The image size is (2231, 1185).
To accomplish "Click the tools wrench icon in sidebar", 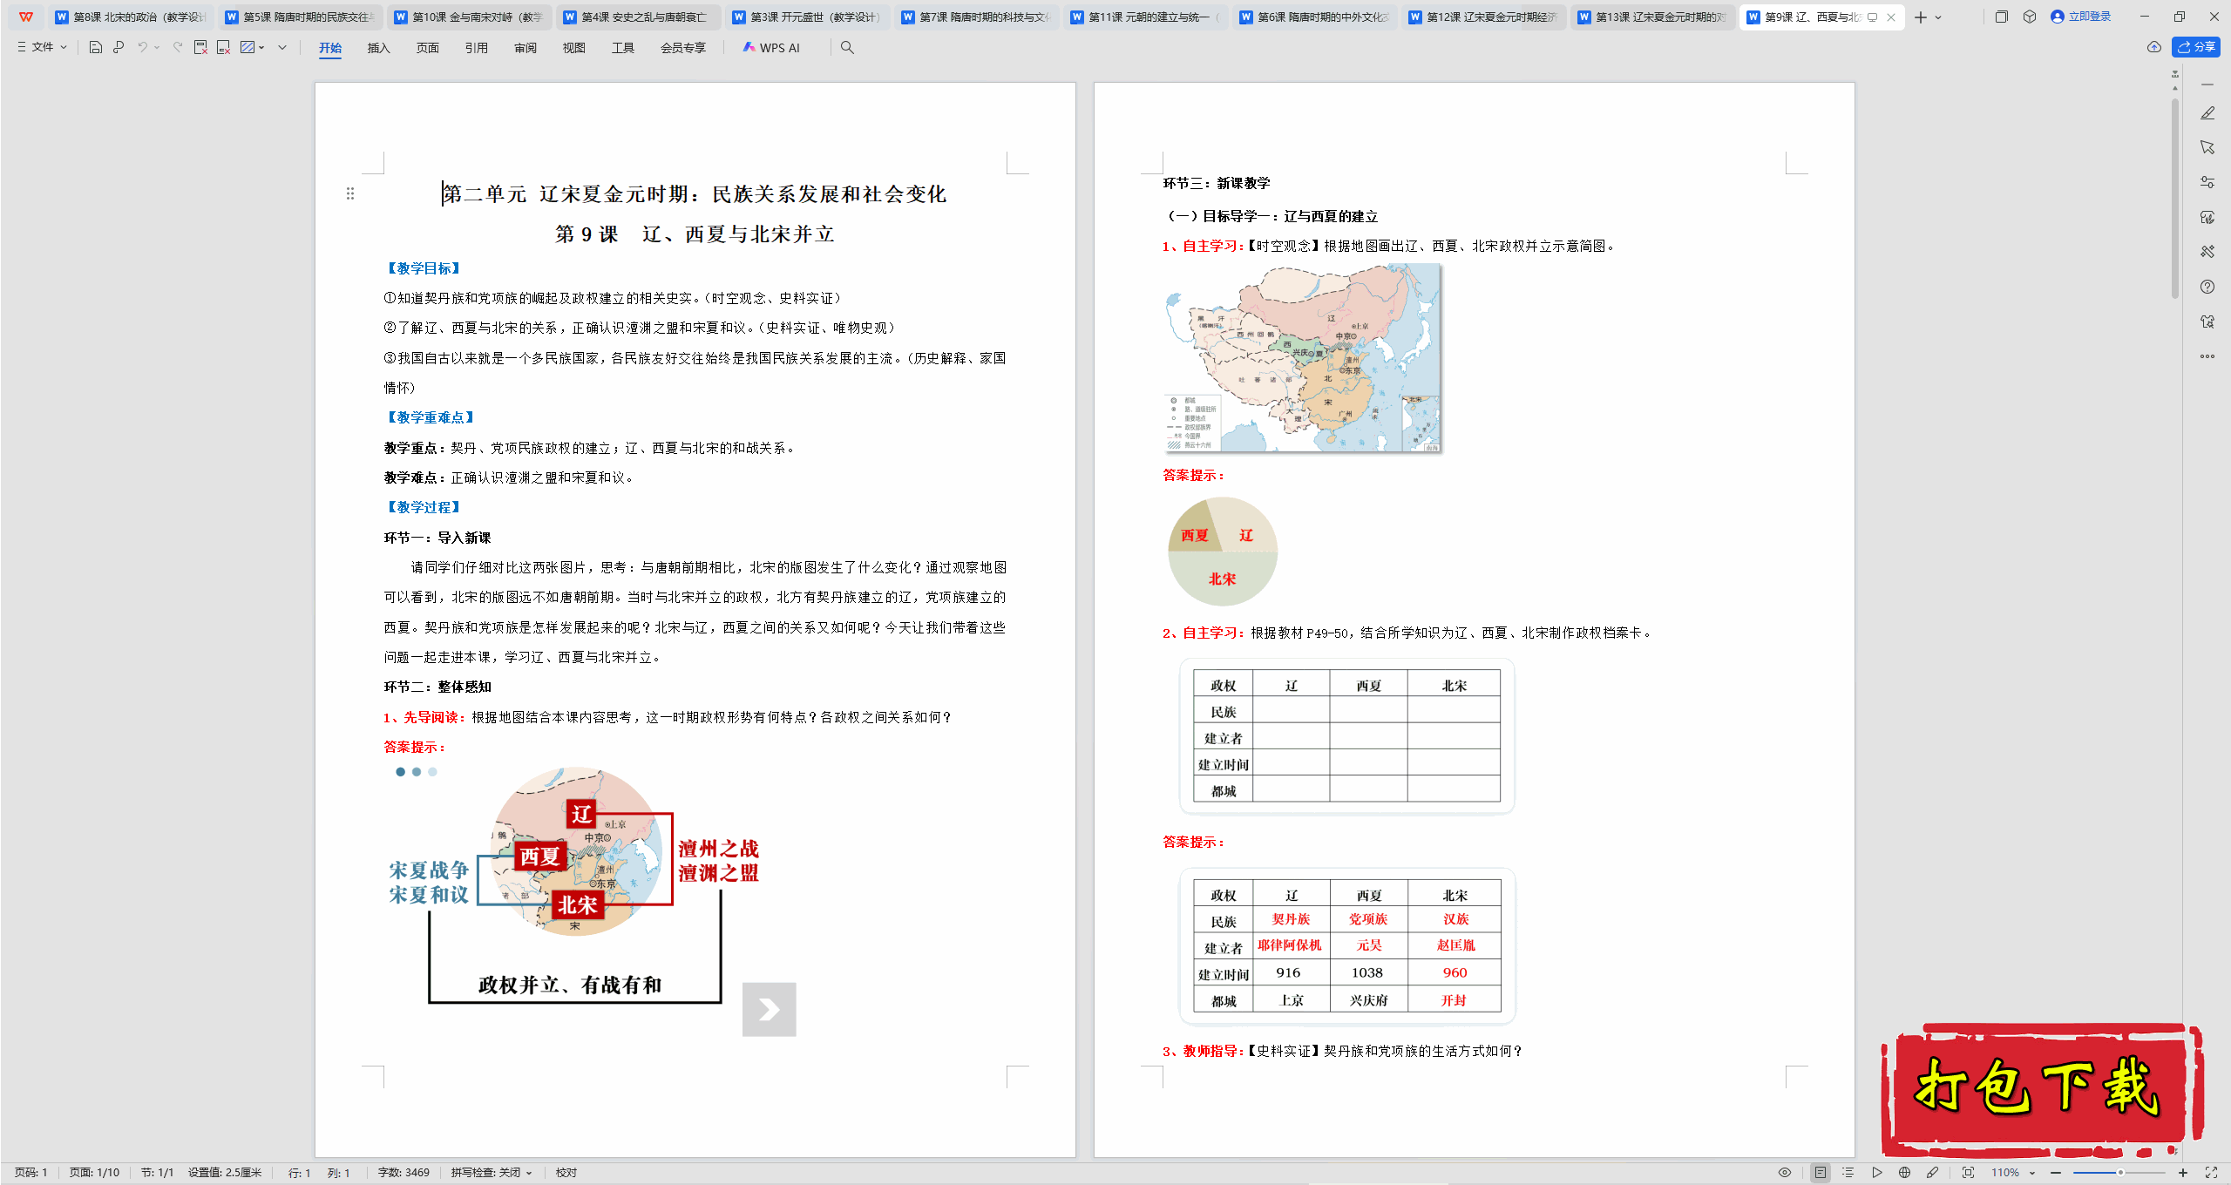I will click(2207, 252).
